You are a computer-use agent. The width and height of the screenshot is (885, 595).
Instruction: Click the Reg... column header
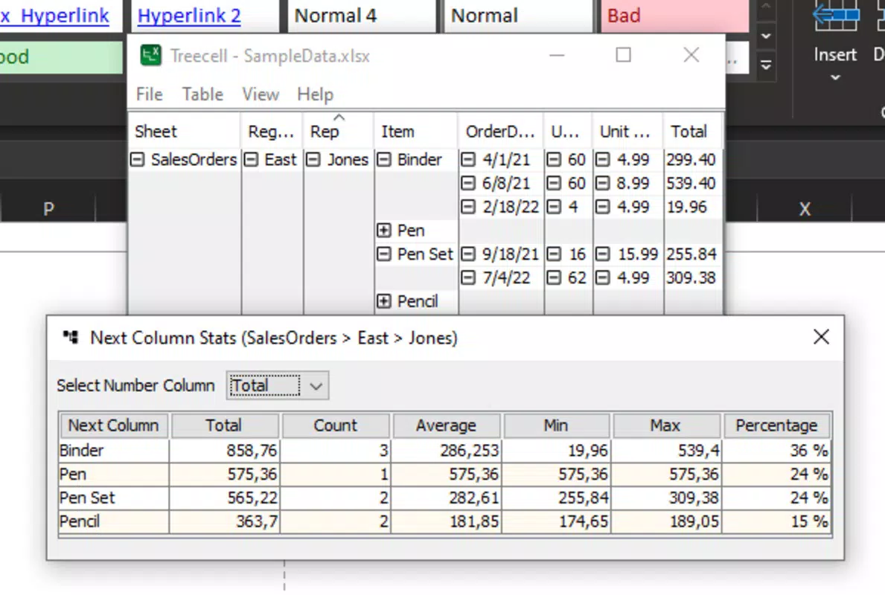click(272, 132)
